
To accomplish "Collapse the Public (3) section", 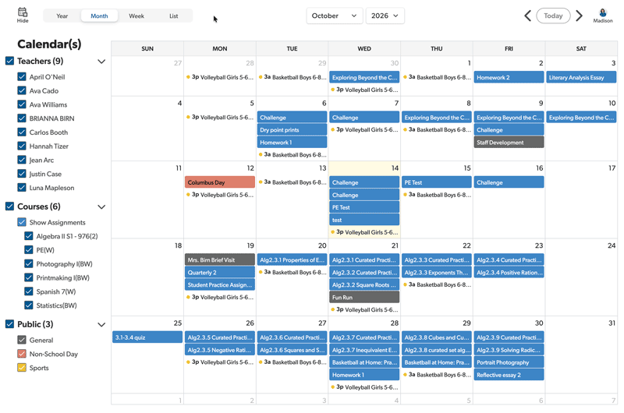I will [x=101, y=324].
